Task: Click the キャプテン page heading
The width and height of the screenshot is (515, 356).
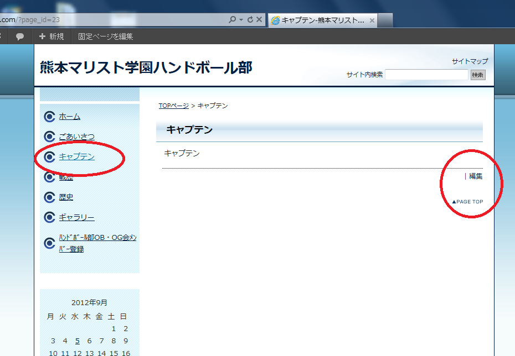Action: [189, 129]
